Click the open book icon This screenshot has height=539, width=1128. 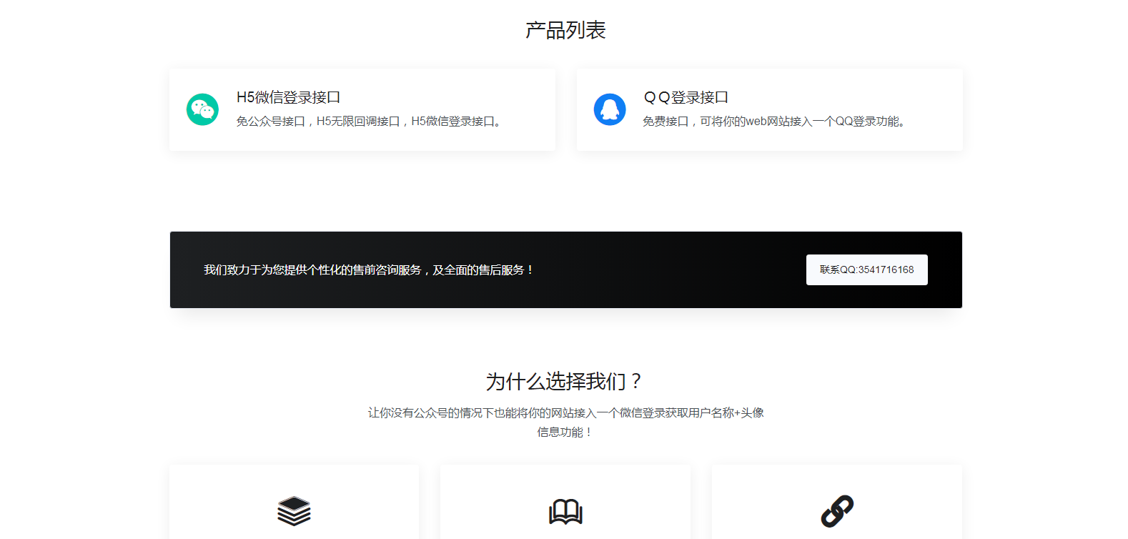(565, 511)
